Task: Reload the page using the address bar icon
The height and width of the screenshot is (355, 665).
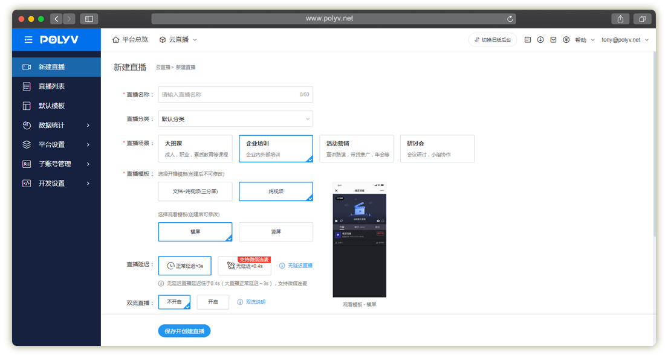Action: point(510,19)
